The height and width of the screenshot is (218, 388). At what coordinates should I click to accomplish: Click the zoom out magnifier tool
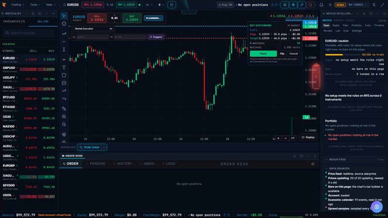tap(64, 125)
